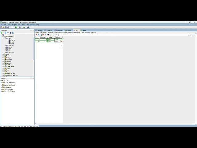Click the Filter input field

123,35
